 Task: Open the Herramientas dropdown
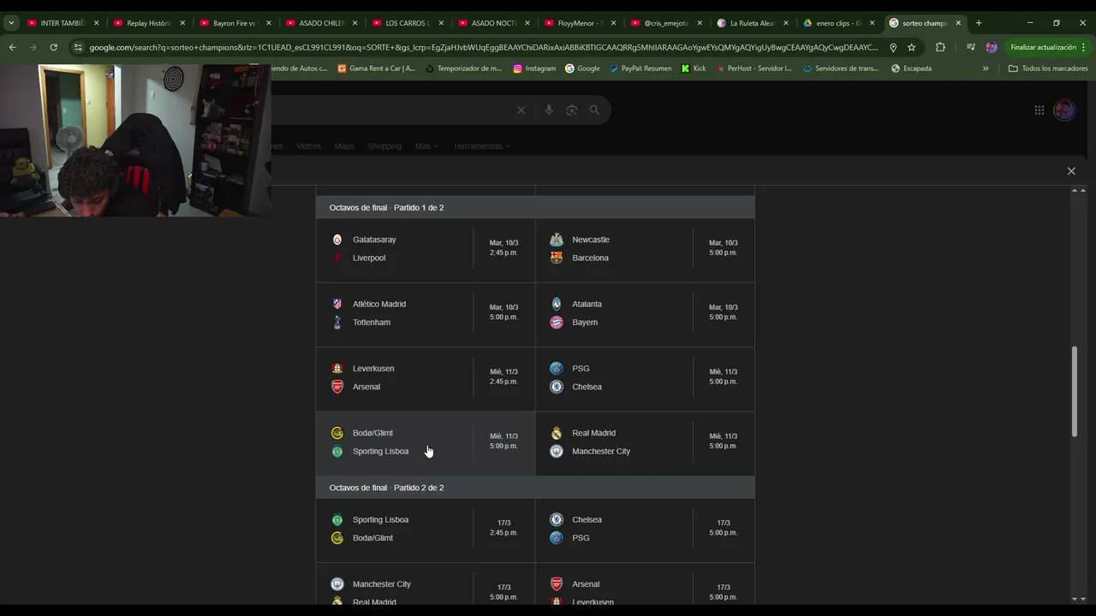pos(482,146)
